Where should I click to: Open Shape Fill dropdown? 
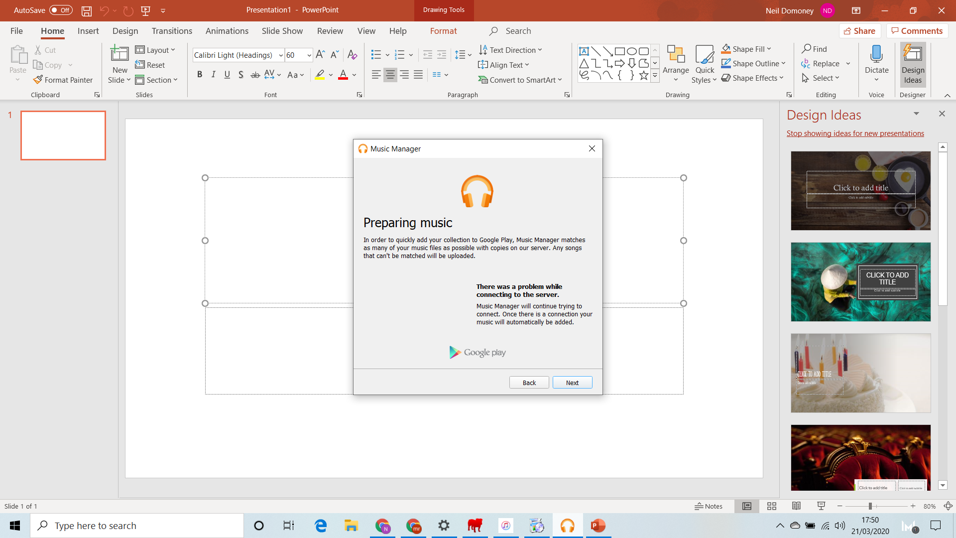tap(746, 49)
